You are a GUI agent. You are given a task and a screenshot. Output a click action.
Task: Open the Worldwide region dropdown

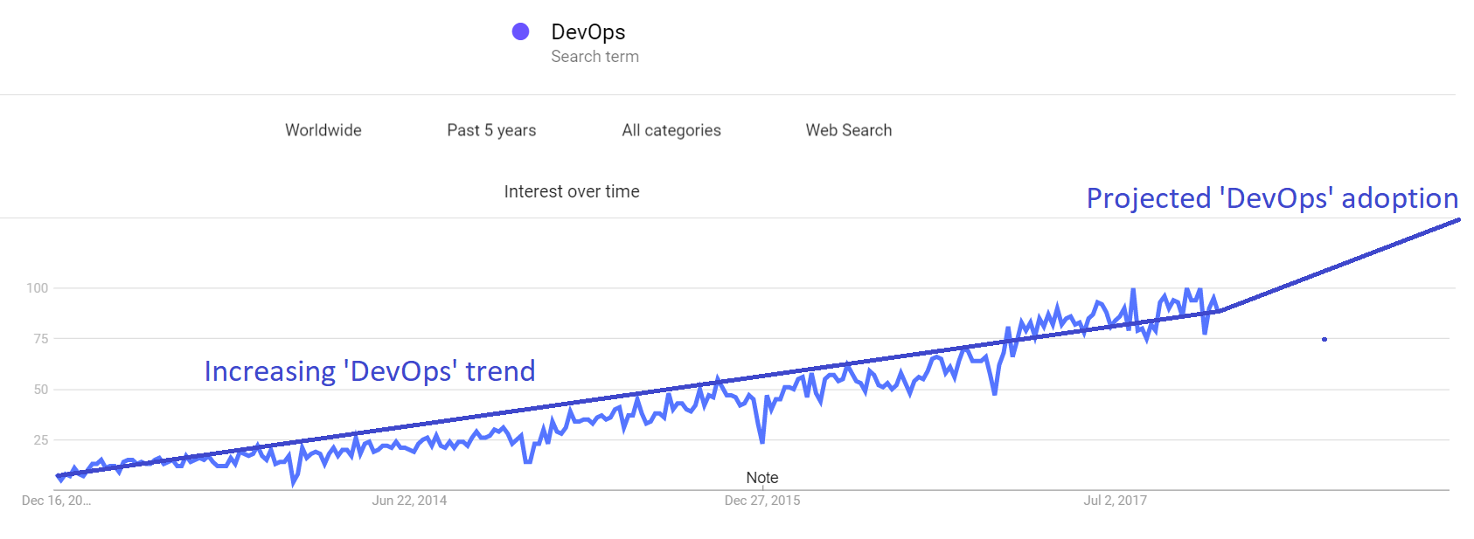click(x=323, y=130)
